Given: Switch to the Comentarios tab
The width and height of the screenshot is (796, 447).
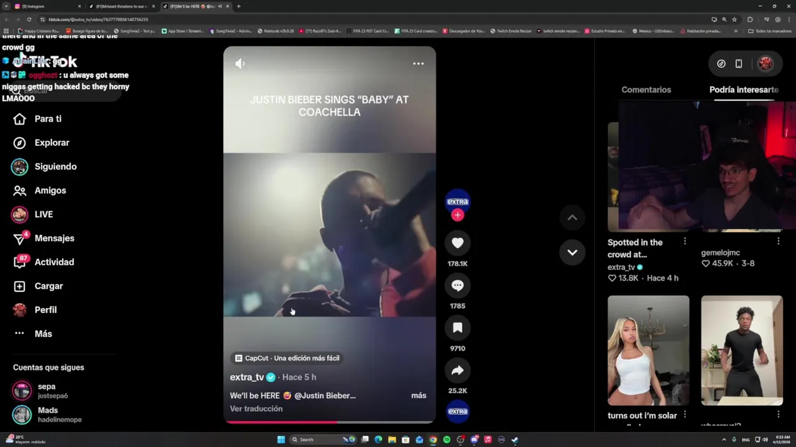Looking at the screenshot, I should 646,90.
